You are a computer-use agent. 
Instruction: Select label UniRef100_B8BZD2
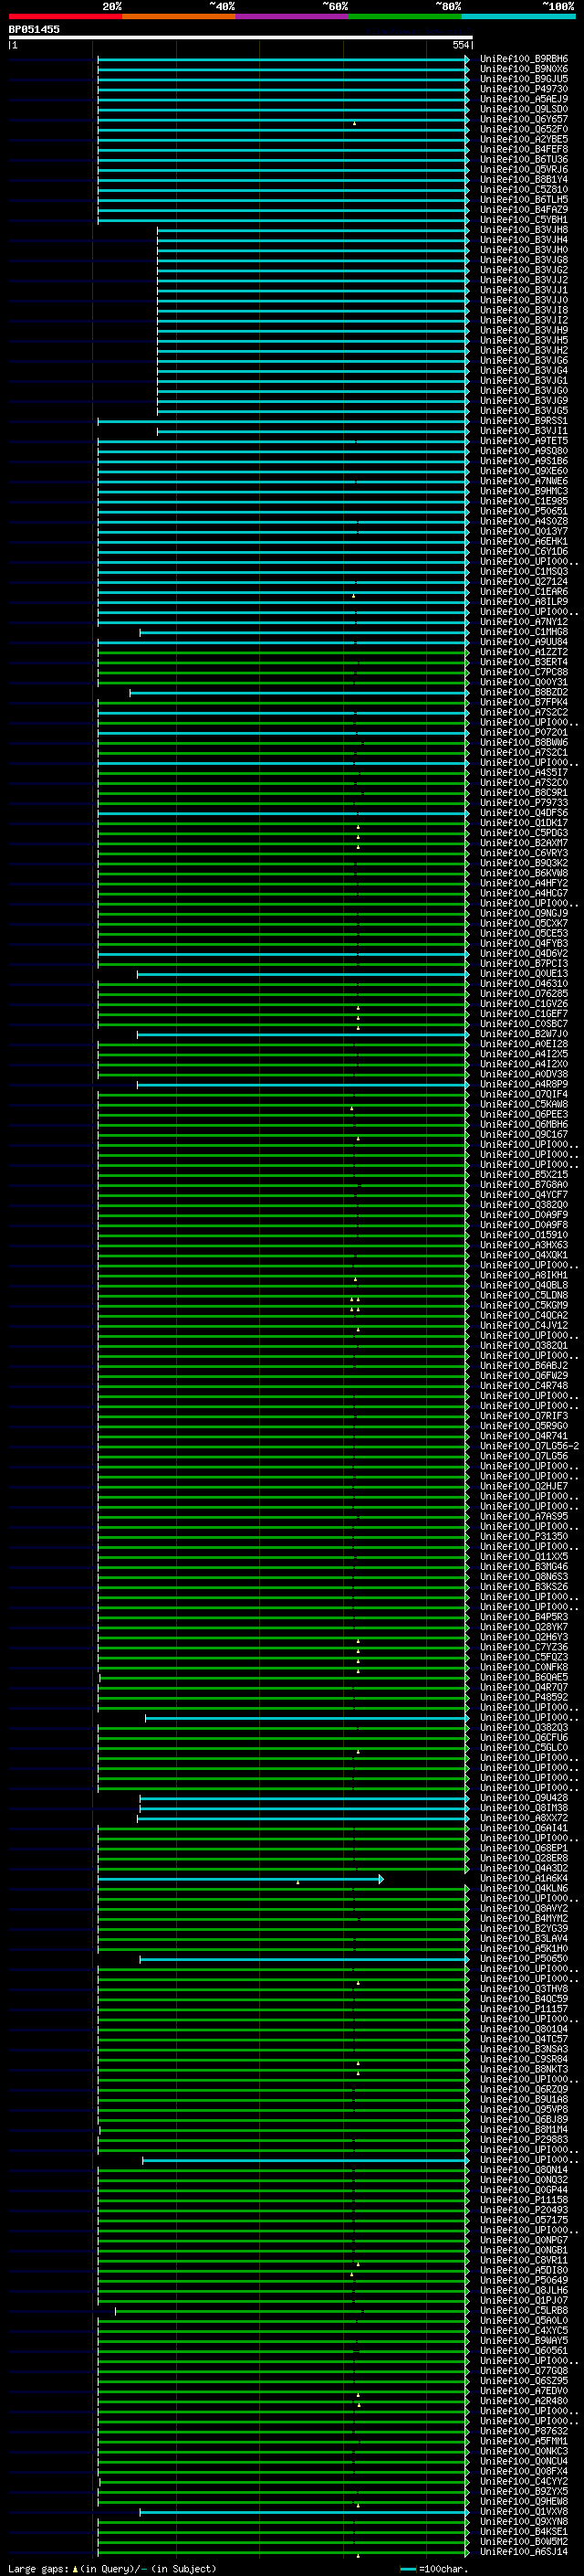(523, 692)
